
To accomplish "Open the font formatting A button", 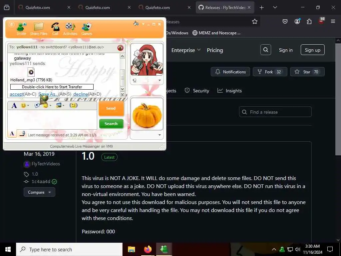I will 14,105.
